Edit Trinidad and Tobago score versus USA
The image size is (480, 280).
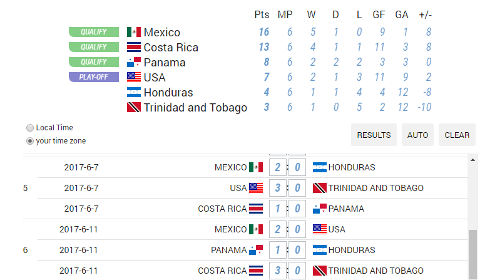coord(297,188)
